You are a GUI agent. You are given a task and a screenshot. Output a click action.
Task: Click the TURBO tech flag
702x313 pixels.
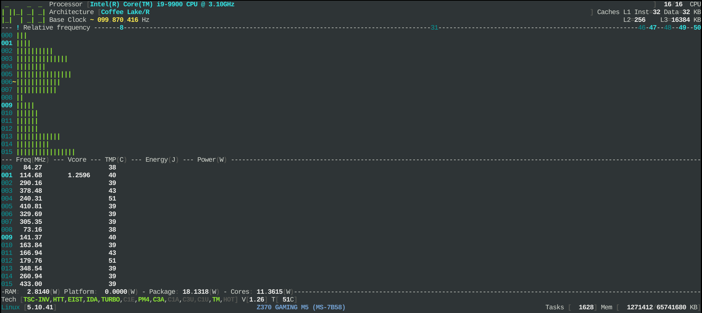(x=110, y=300)
